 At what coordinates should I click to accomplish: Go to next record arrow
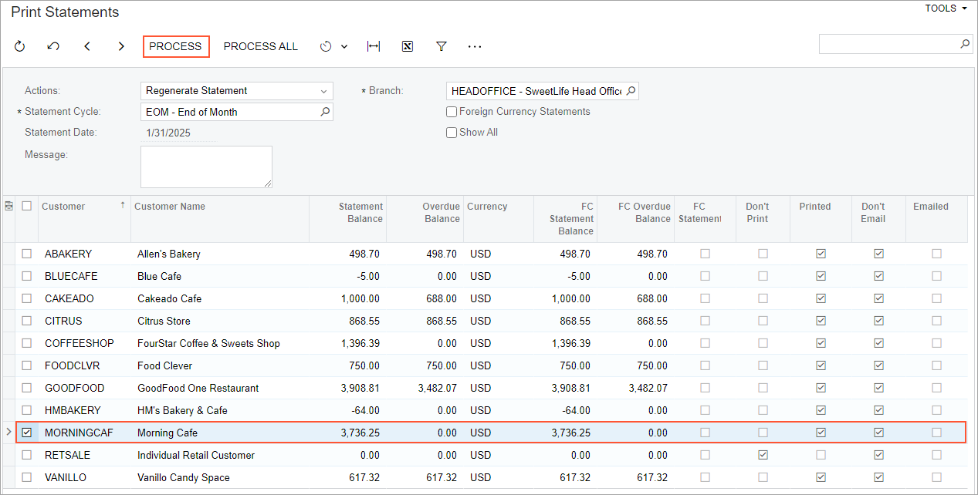click(x=121, y=46)
